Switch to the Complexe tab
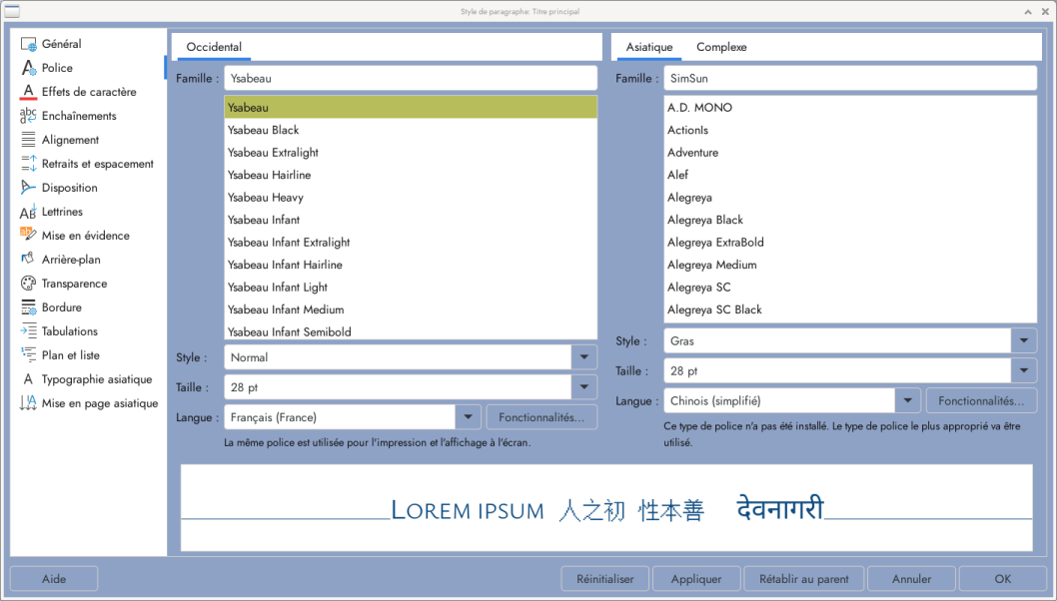Viewport: 1057px width, 601px height. pyautogui.click(x=721, y=47)
